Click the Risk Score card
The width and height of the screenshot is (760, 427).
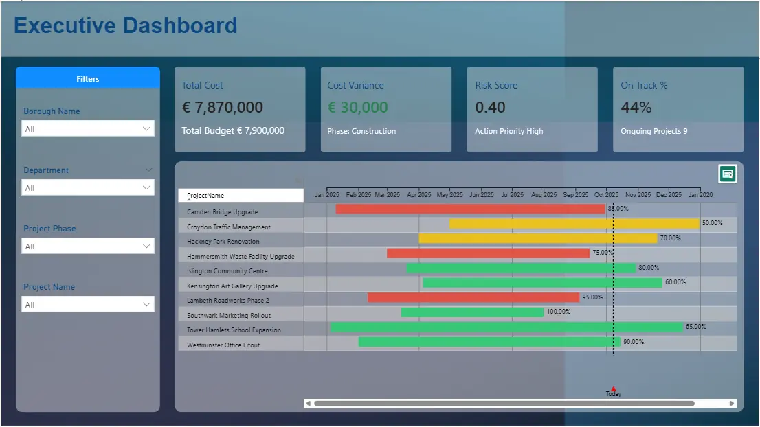tap(532, 109)
